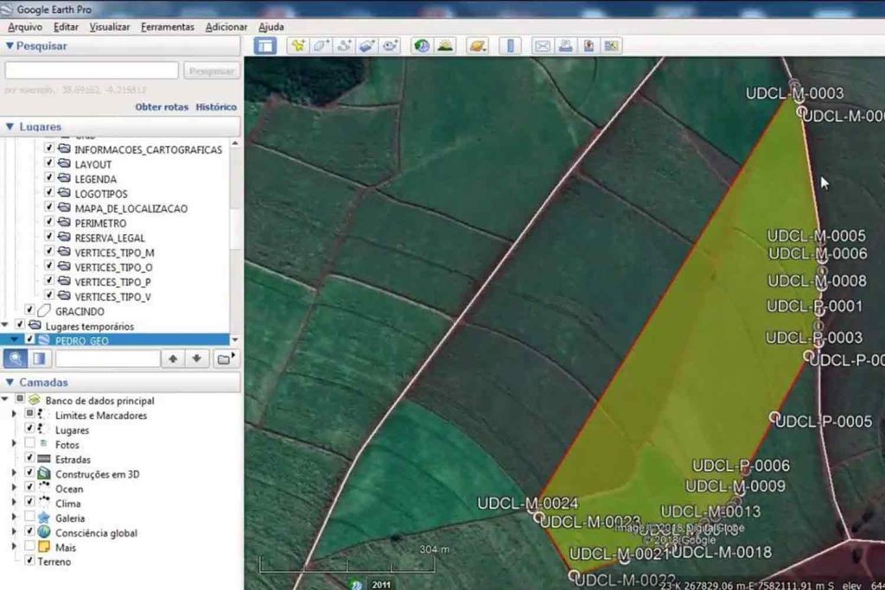885x590 pixels.
Task: Open the planet switcher icon
Action: pos(477,46)
